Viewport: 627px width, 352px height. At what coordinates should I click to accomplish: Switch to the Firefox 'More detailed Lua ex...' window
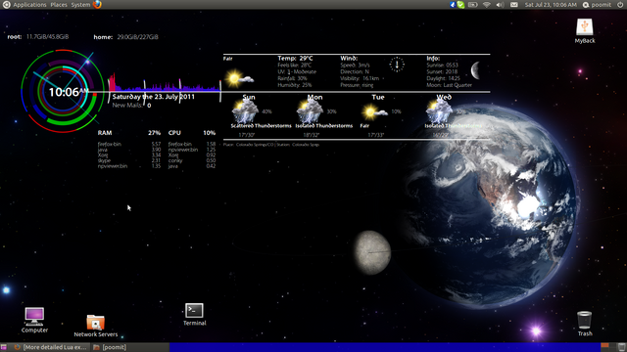pos(51,347)
